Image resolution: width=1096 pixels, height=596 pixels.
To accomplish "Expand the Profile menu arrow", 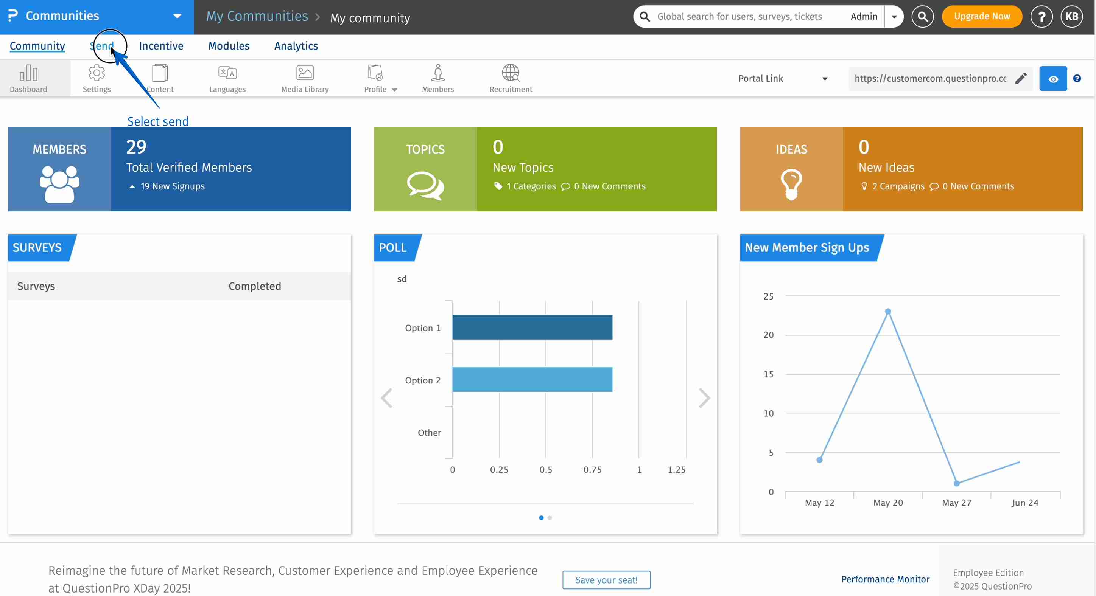I will pos(394,90).
